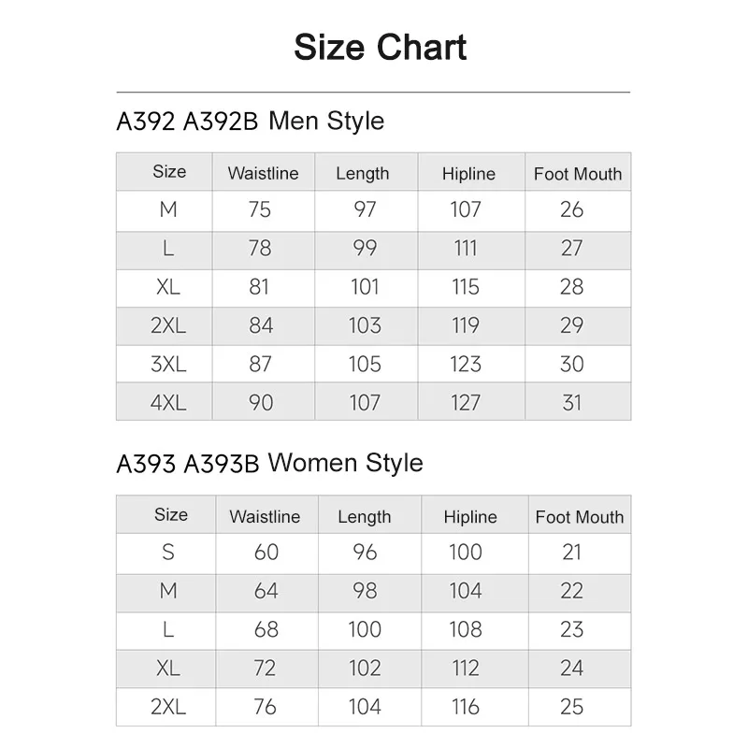Click the Women foot mouth value 24
Viewport: 748px width, 748px height.
pos(572,668)
